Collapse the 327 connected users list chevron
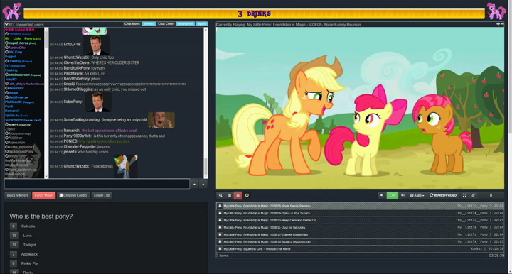The width and height of the screenshot is (512, 274). 6,24
